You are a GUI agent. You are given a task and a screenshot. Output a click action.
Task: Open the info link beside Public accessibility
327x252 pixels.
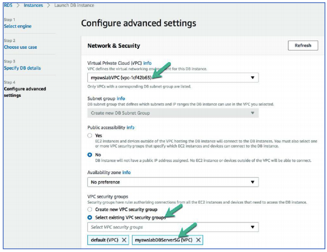point(130,127)
